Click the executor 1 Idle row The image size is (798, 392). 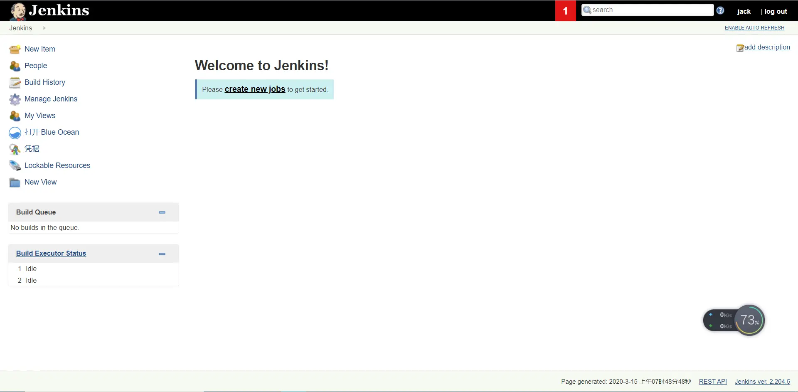(x=94, y=269)
